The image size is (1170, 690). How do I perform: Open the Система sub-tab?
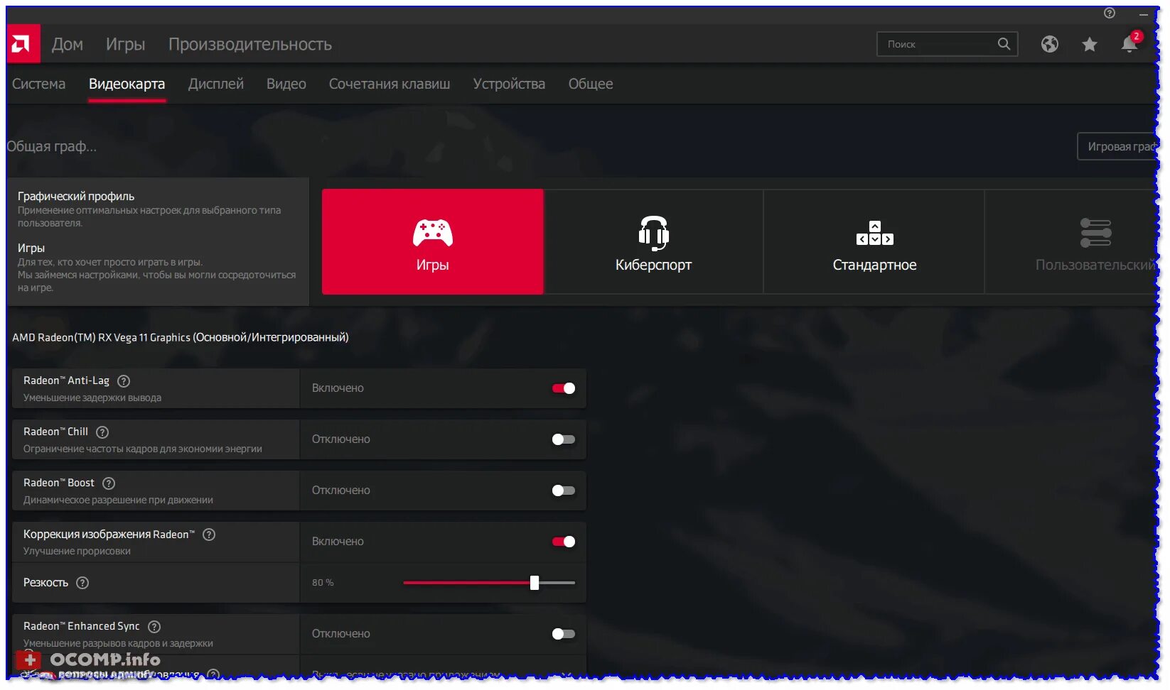[39, 84]
